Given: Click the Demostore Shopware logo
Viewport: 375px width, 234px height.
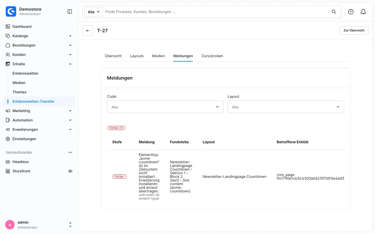Looking at the screenshot, I should pyautogui.click(x=11, y=11).
